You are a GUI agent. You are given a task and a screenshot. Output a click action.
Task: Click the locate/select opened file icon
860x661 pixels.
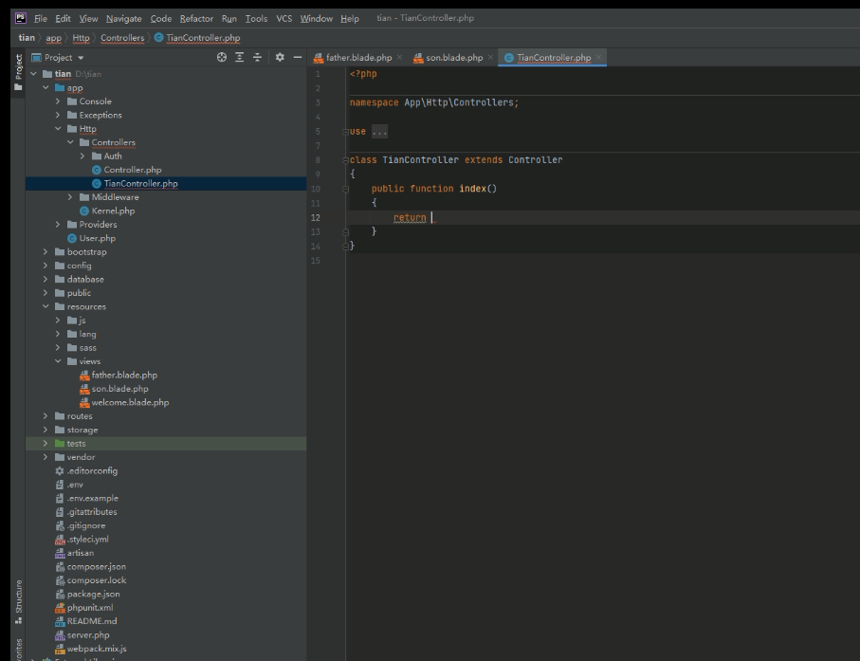(x=222, y=58)
